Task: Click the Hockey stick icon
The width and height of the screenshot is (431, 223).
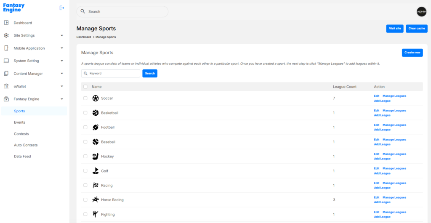Action: coord(96,157)
